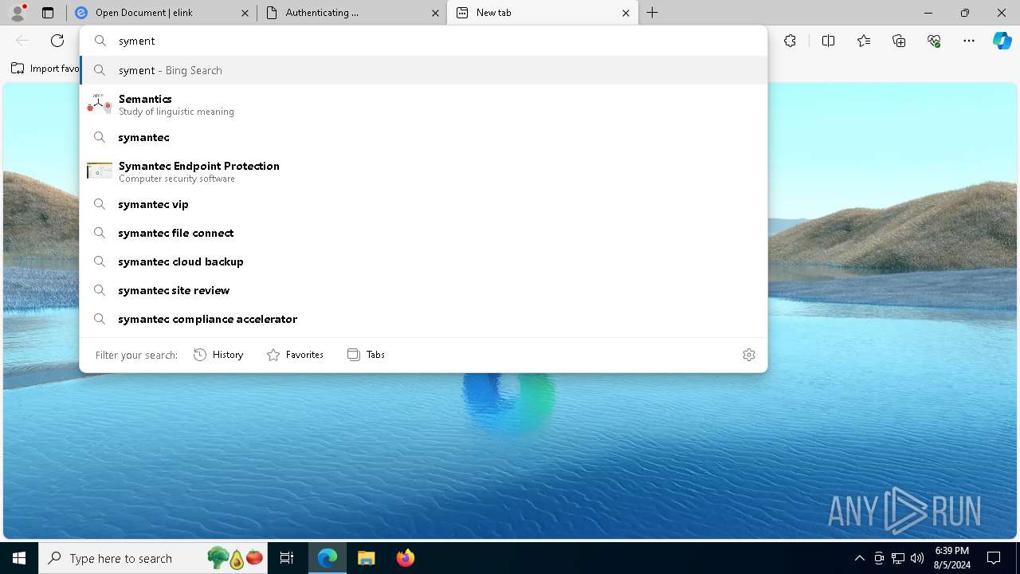Filter search by Tabs

(x=366, y=355)
